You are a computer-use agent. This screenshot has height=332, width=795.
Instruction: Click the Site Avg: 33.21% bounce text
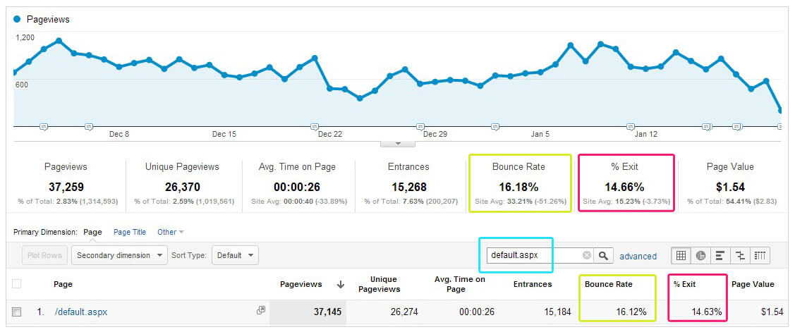click(521, 201)
